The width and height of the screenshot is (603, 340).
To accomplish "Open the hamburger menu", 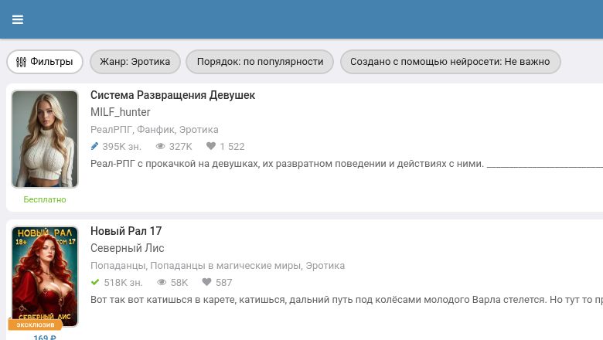I will [x=18, y=19].
